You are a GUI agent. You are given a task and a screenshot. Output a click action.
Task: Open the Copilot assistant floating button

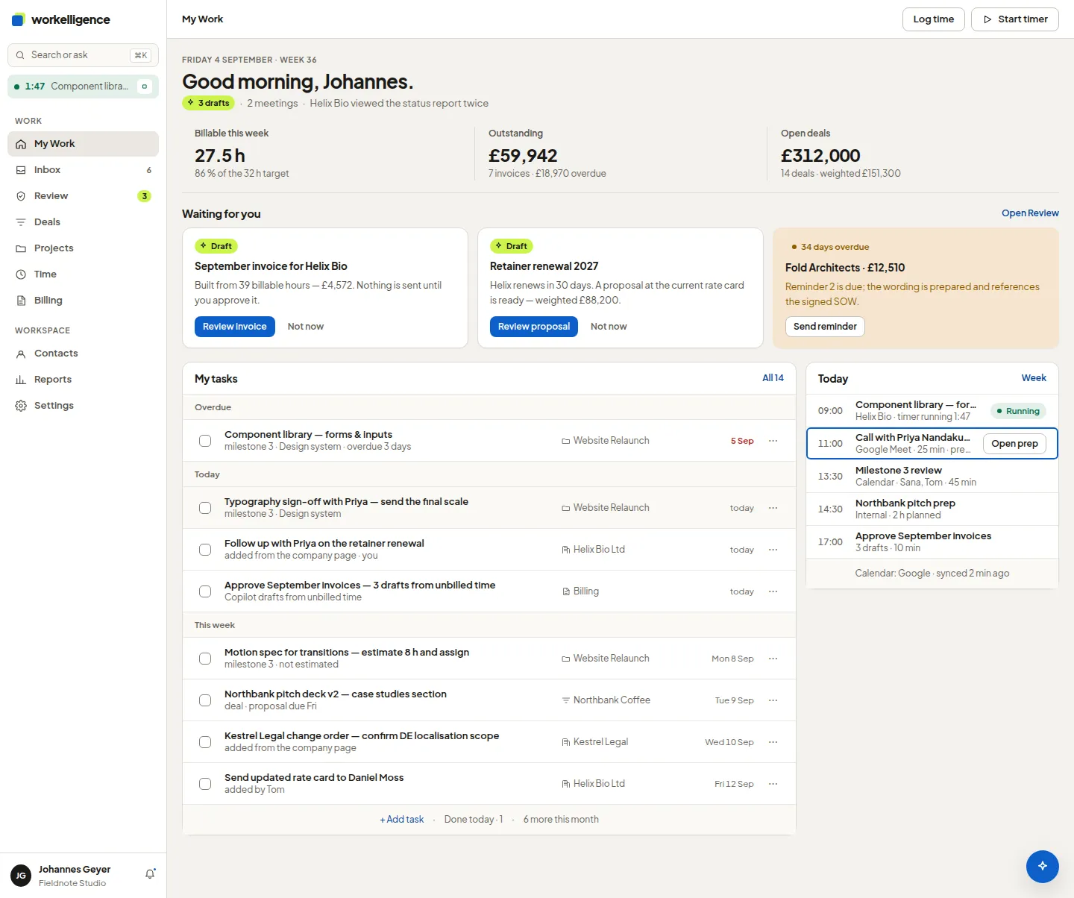click(1042, 866)
